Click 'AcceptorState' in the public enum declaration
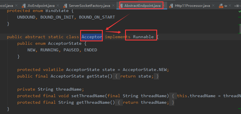The image size is (241, 114). (x=65, y=43)
